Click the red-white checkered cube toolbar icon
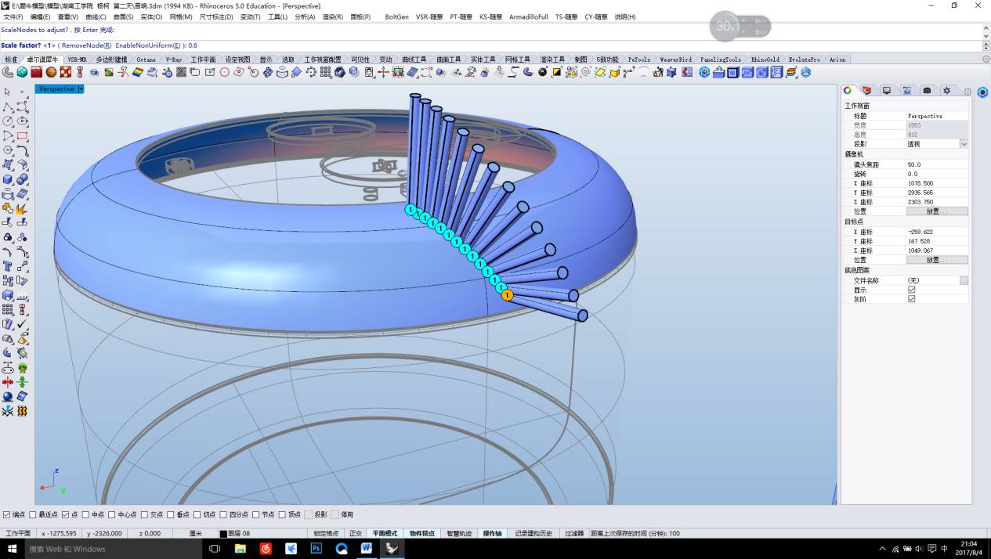Screen dimensions: 991x559 pos(66,72)
